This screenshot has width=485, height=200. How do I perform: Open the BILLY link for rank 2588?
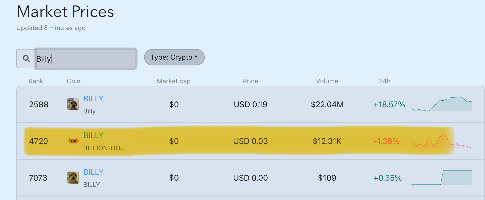93,99
